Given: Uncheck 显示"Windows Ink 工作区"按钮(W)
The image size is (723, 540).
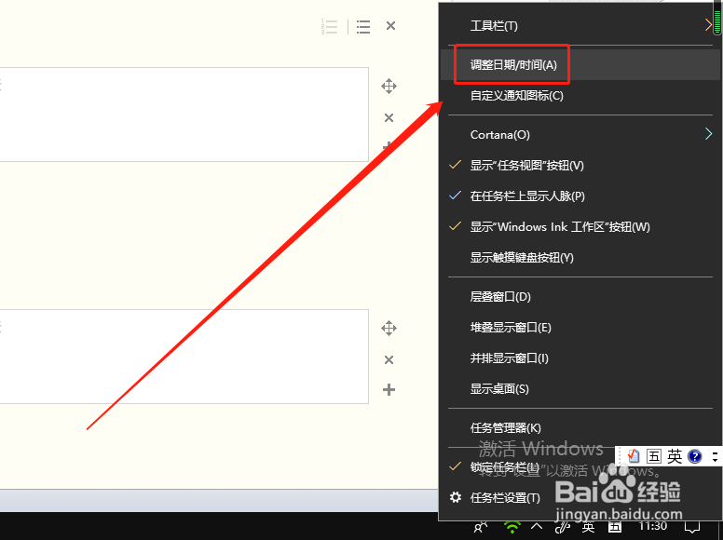Looking at the screenshot, I should point(580,226).
